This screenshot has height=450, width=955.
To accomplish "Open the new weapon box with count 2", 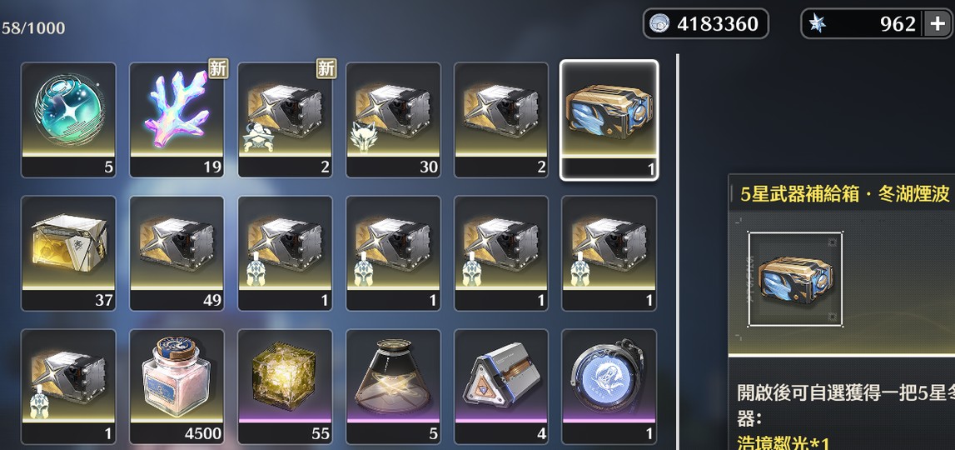I will click(285, 120).
